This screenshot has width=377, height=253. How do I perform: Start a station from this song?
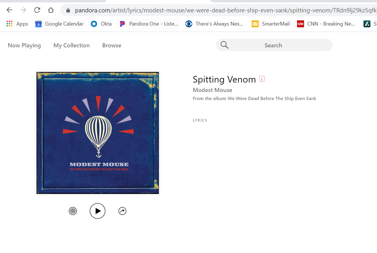click(73, 211)
